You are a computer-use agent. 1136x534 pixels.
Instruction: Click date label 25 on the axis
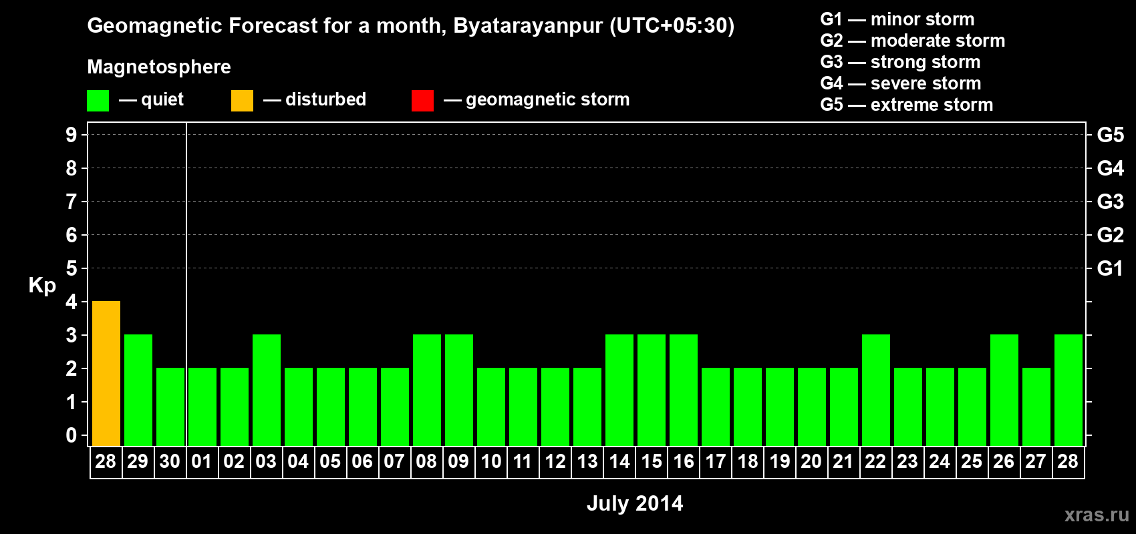tap(972, 461)
